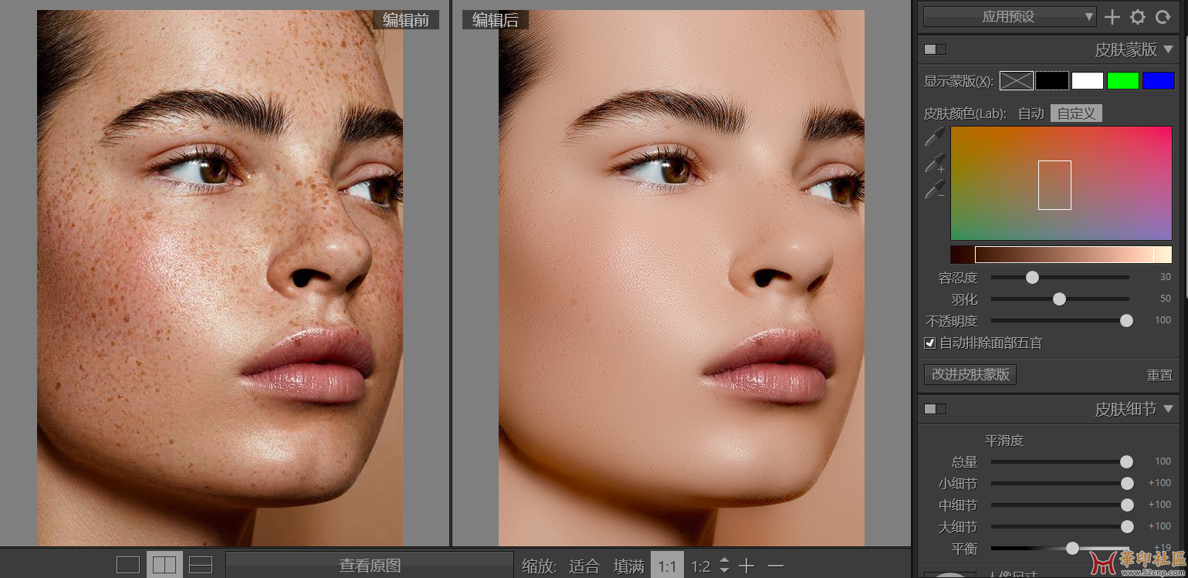Uncheck 自动排除面部五官 checkbox
This screenshot has height=578, width=1188.
pos(929,343)
